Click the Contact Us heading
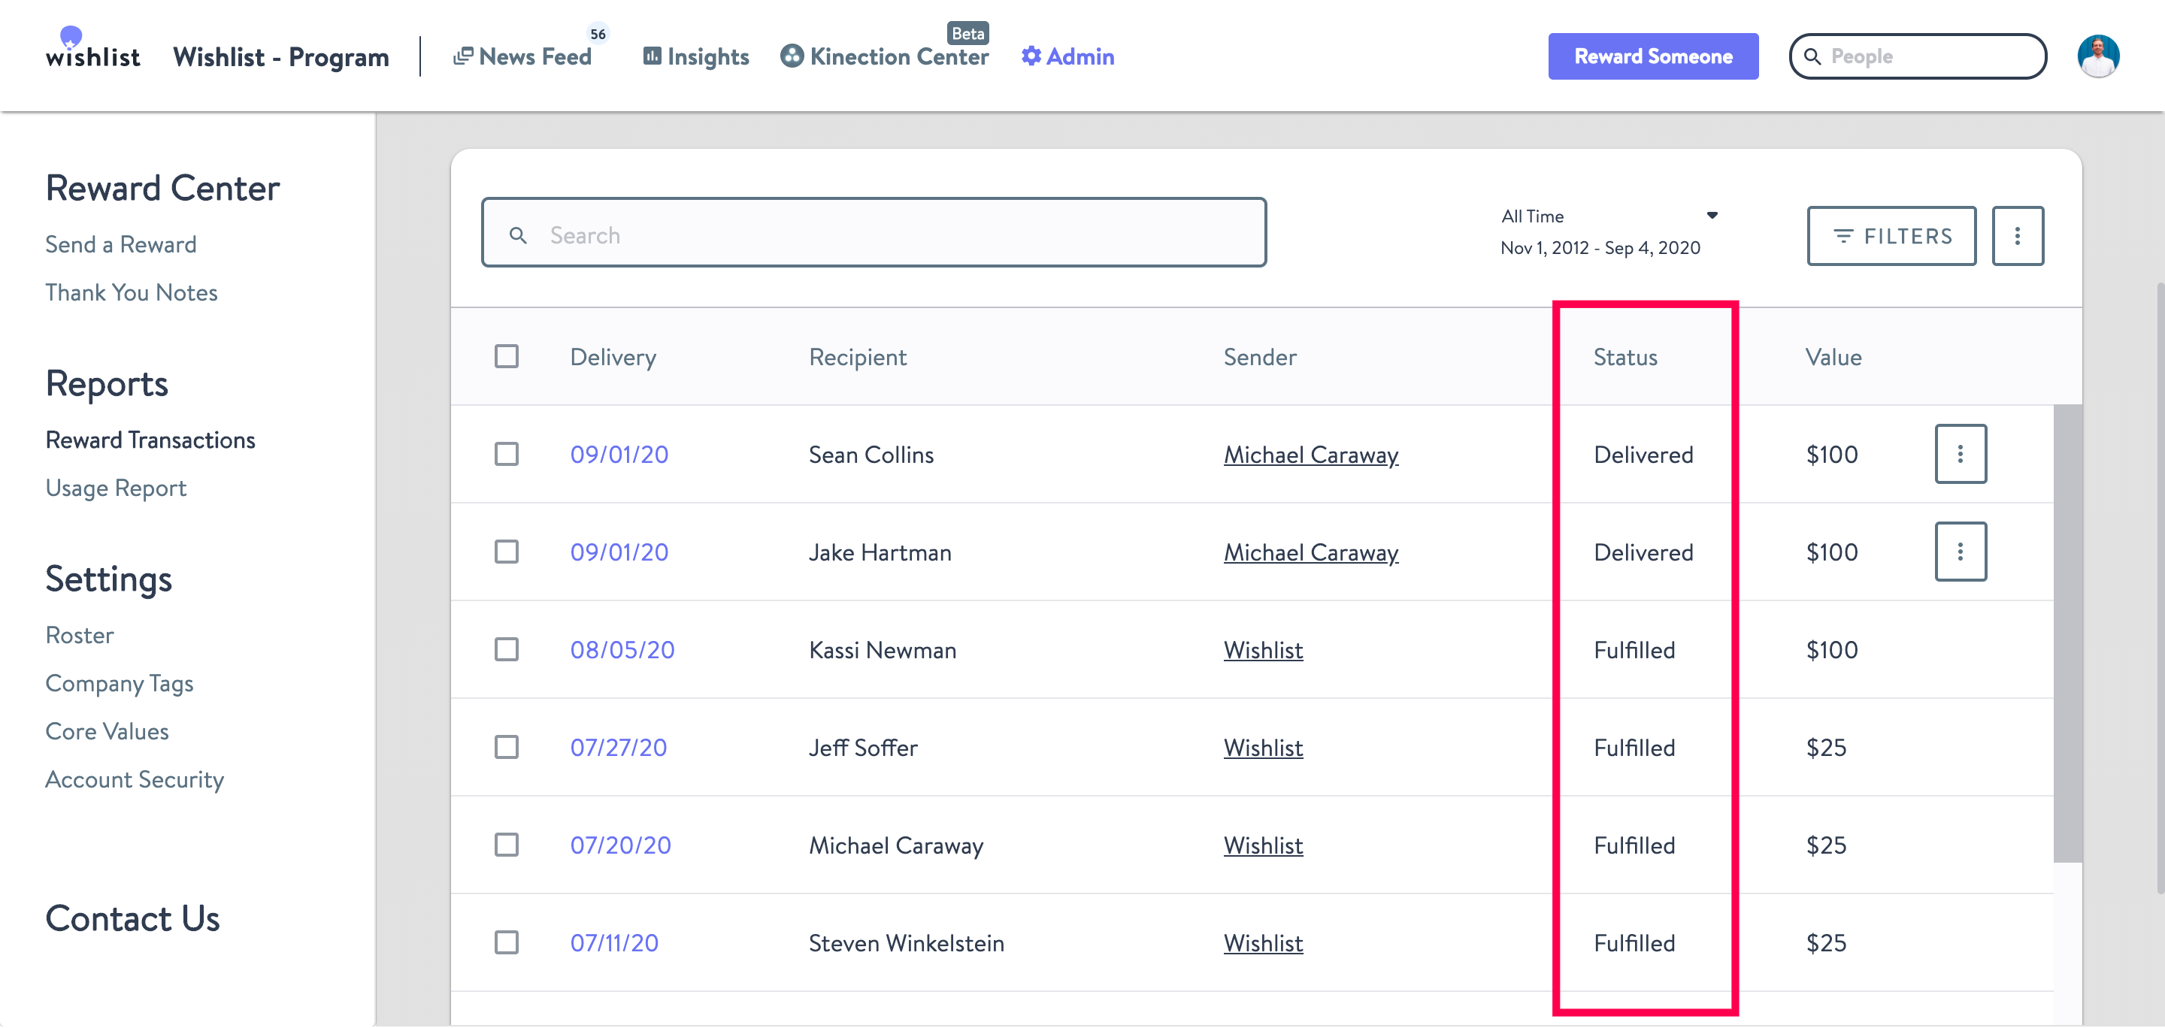 point(133,918)
